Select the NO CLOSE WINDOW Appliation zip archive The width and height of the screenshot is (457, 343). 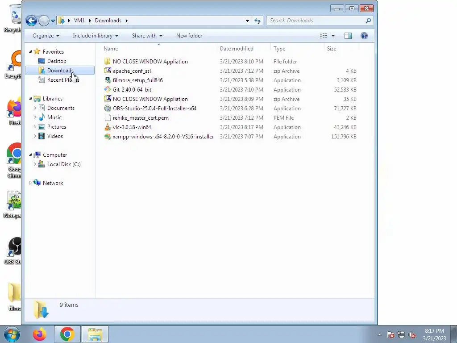[150, 99]
